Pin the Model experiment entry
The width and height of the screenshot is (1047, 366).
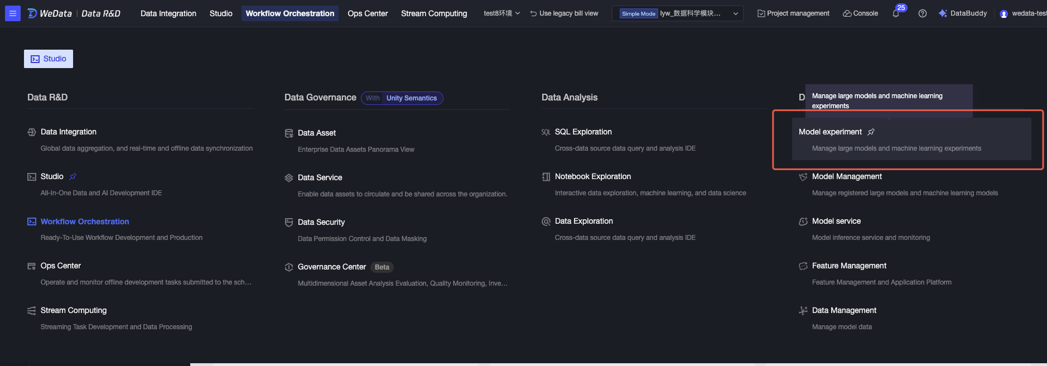click(871, 132)
